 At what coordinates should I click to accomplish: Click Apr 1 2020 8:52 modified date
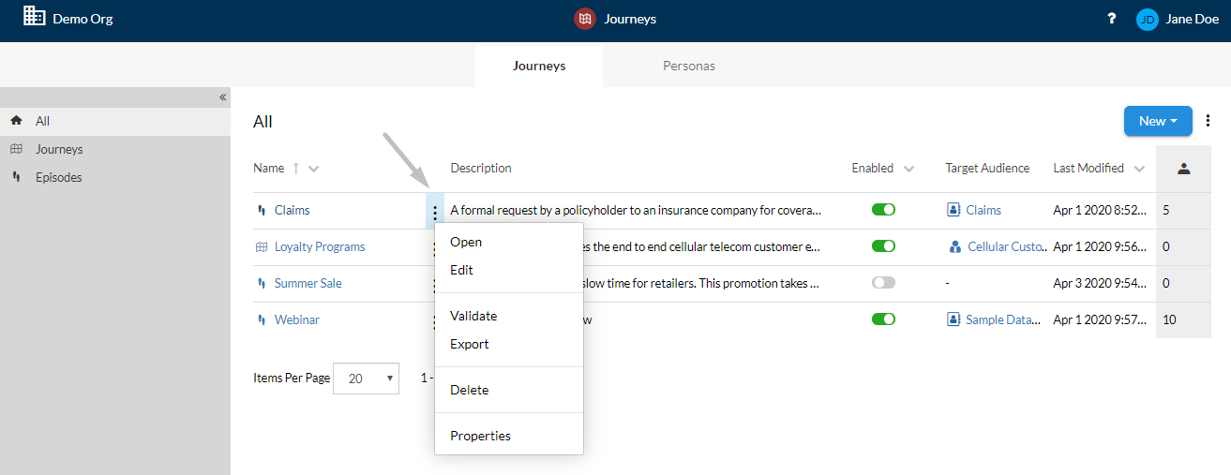click(x=1099, y=211)
